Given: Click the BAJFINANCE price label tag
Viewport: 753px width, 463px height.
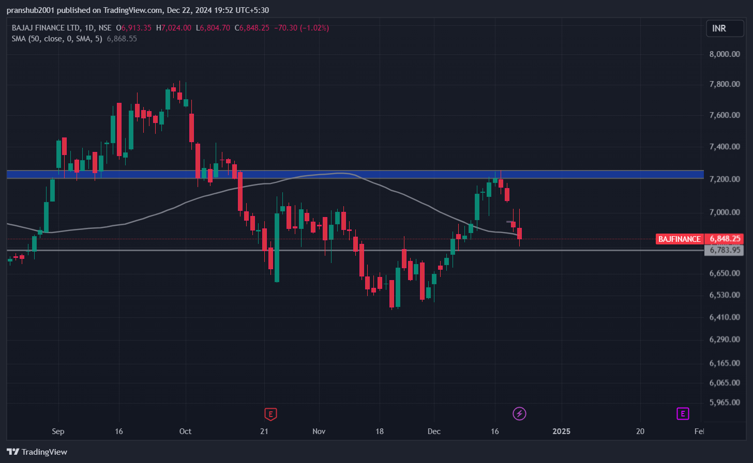Looking at the screenshot, I should 679,239.
